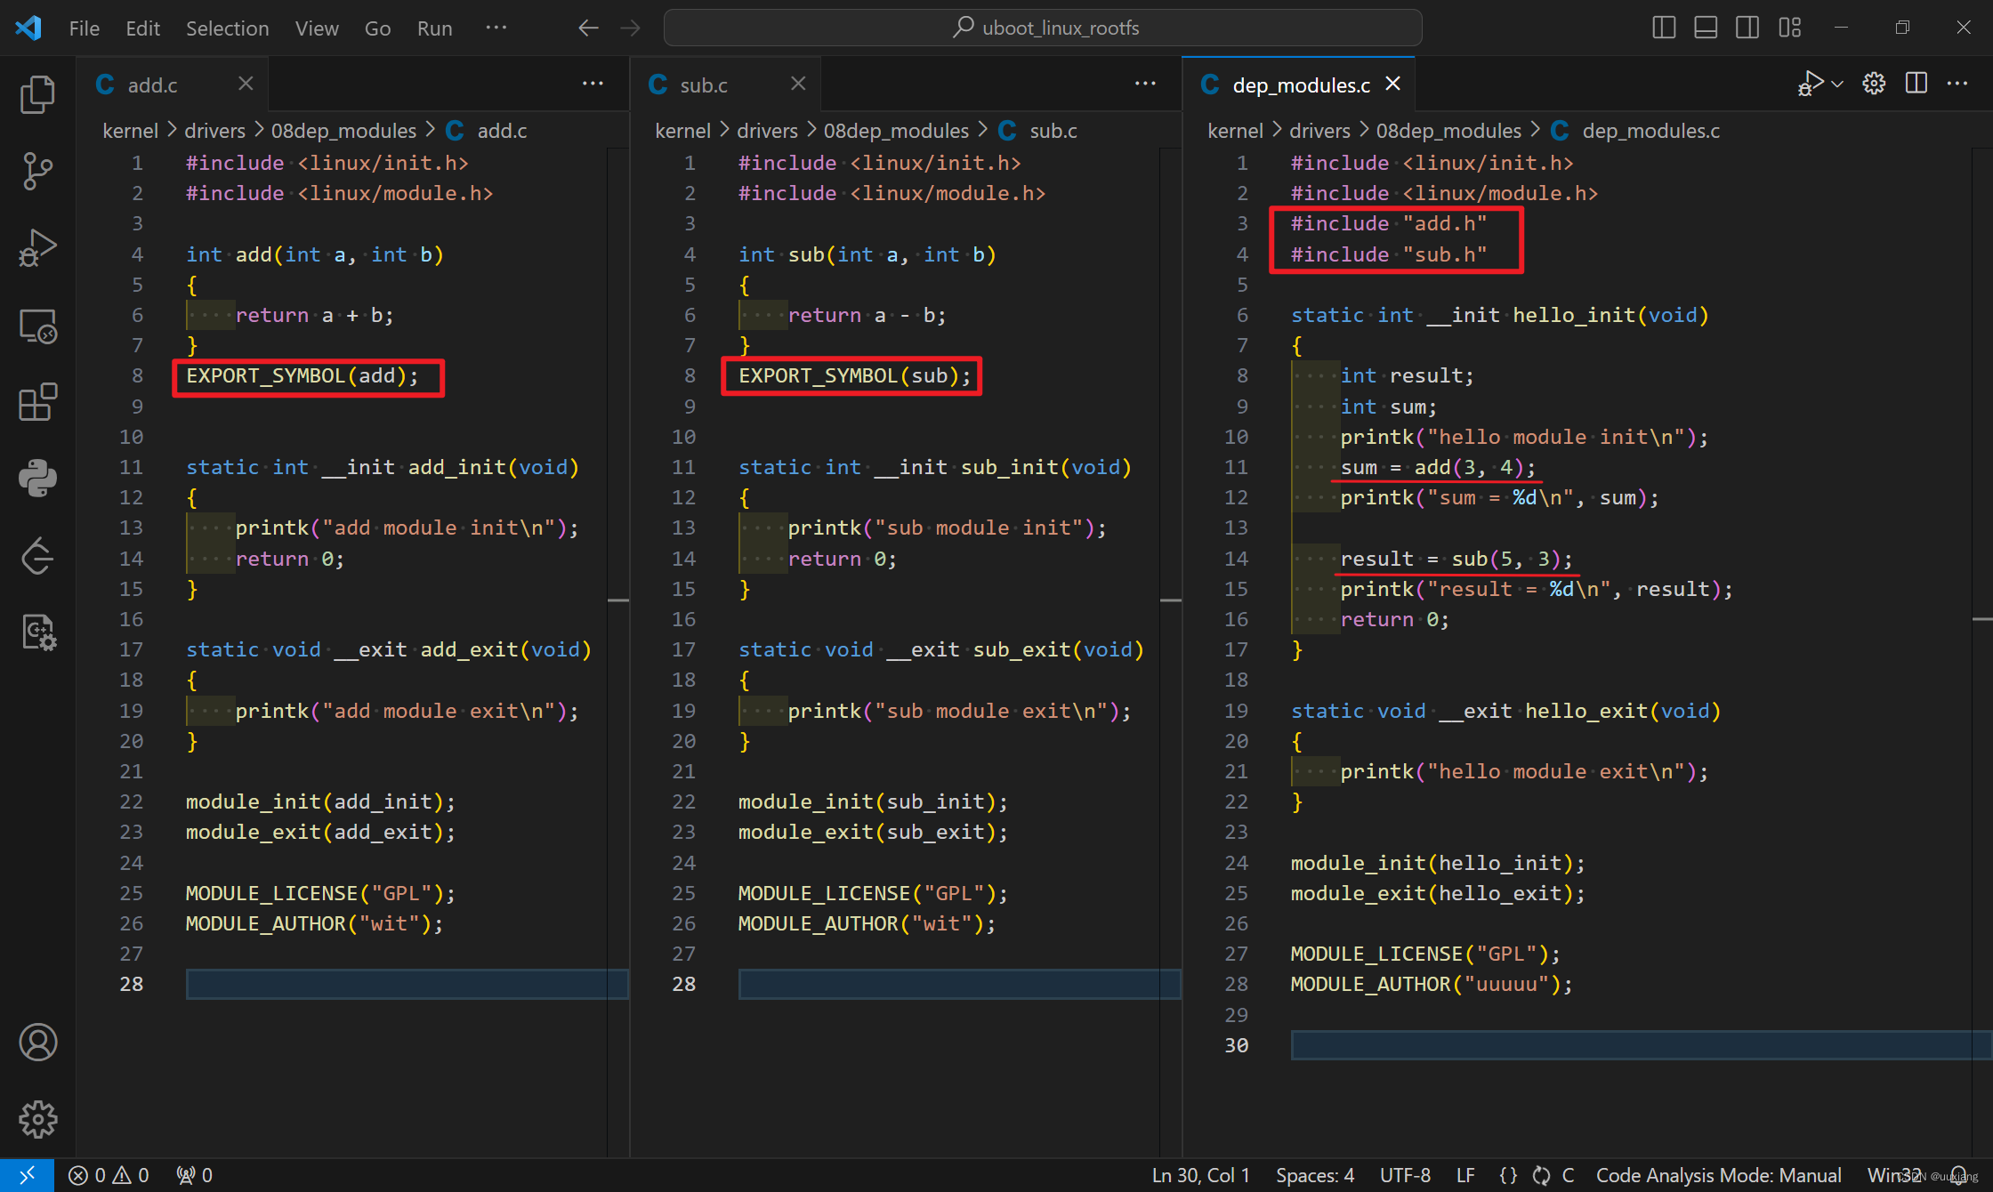The height and width of the screenshot is (1192, 1993).
Task: Expand the hidden menu bar items ellipsis
Action: point(496,28)
